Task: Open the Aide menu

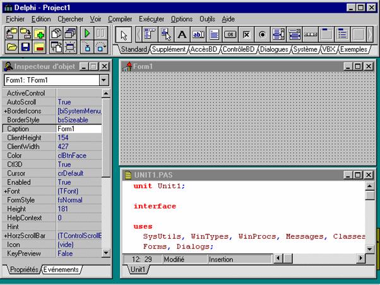Action: click(228, 19)
